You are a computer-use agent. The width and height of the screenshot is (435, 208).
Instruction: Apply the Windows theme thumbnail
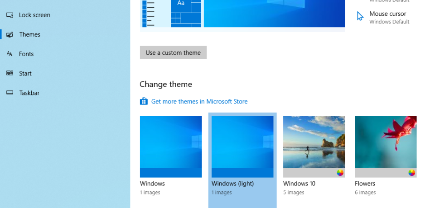pos(171,147)
